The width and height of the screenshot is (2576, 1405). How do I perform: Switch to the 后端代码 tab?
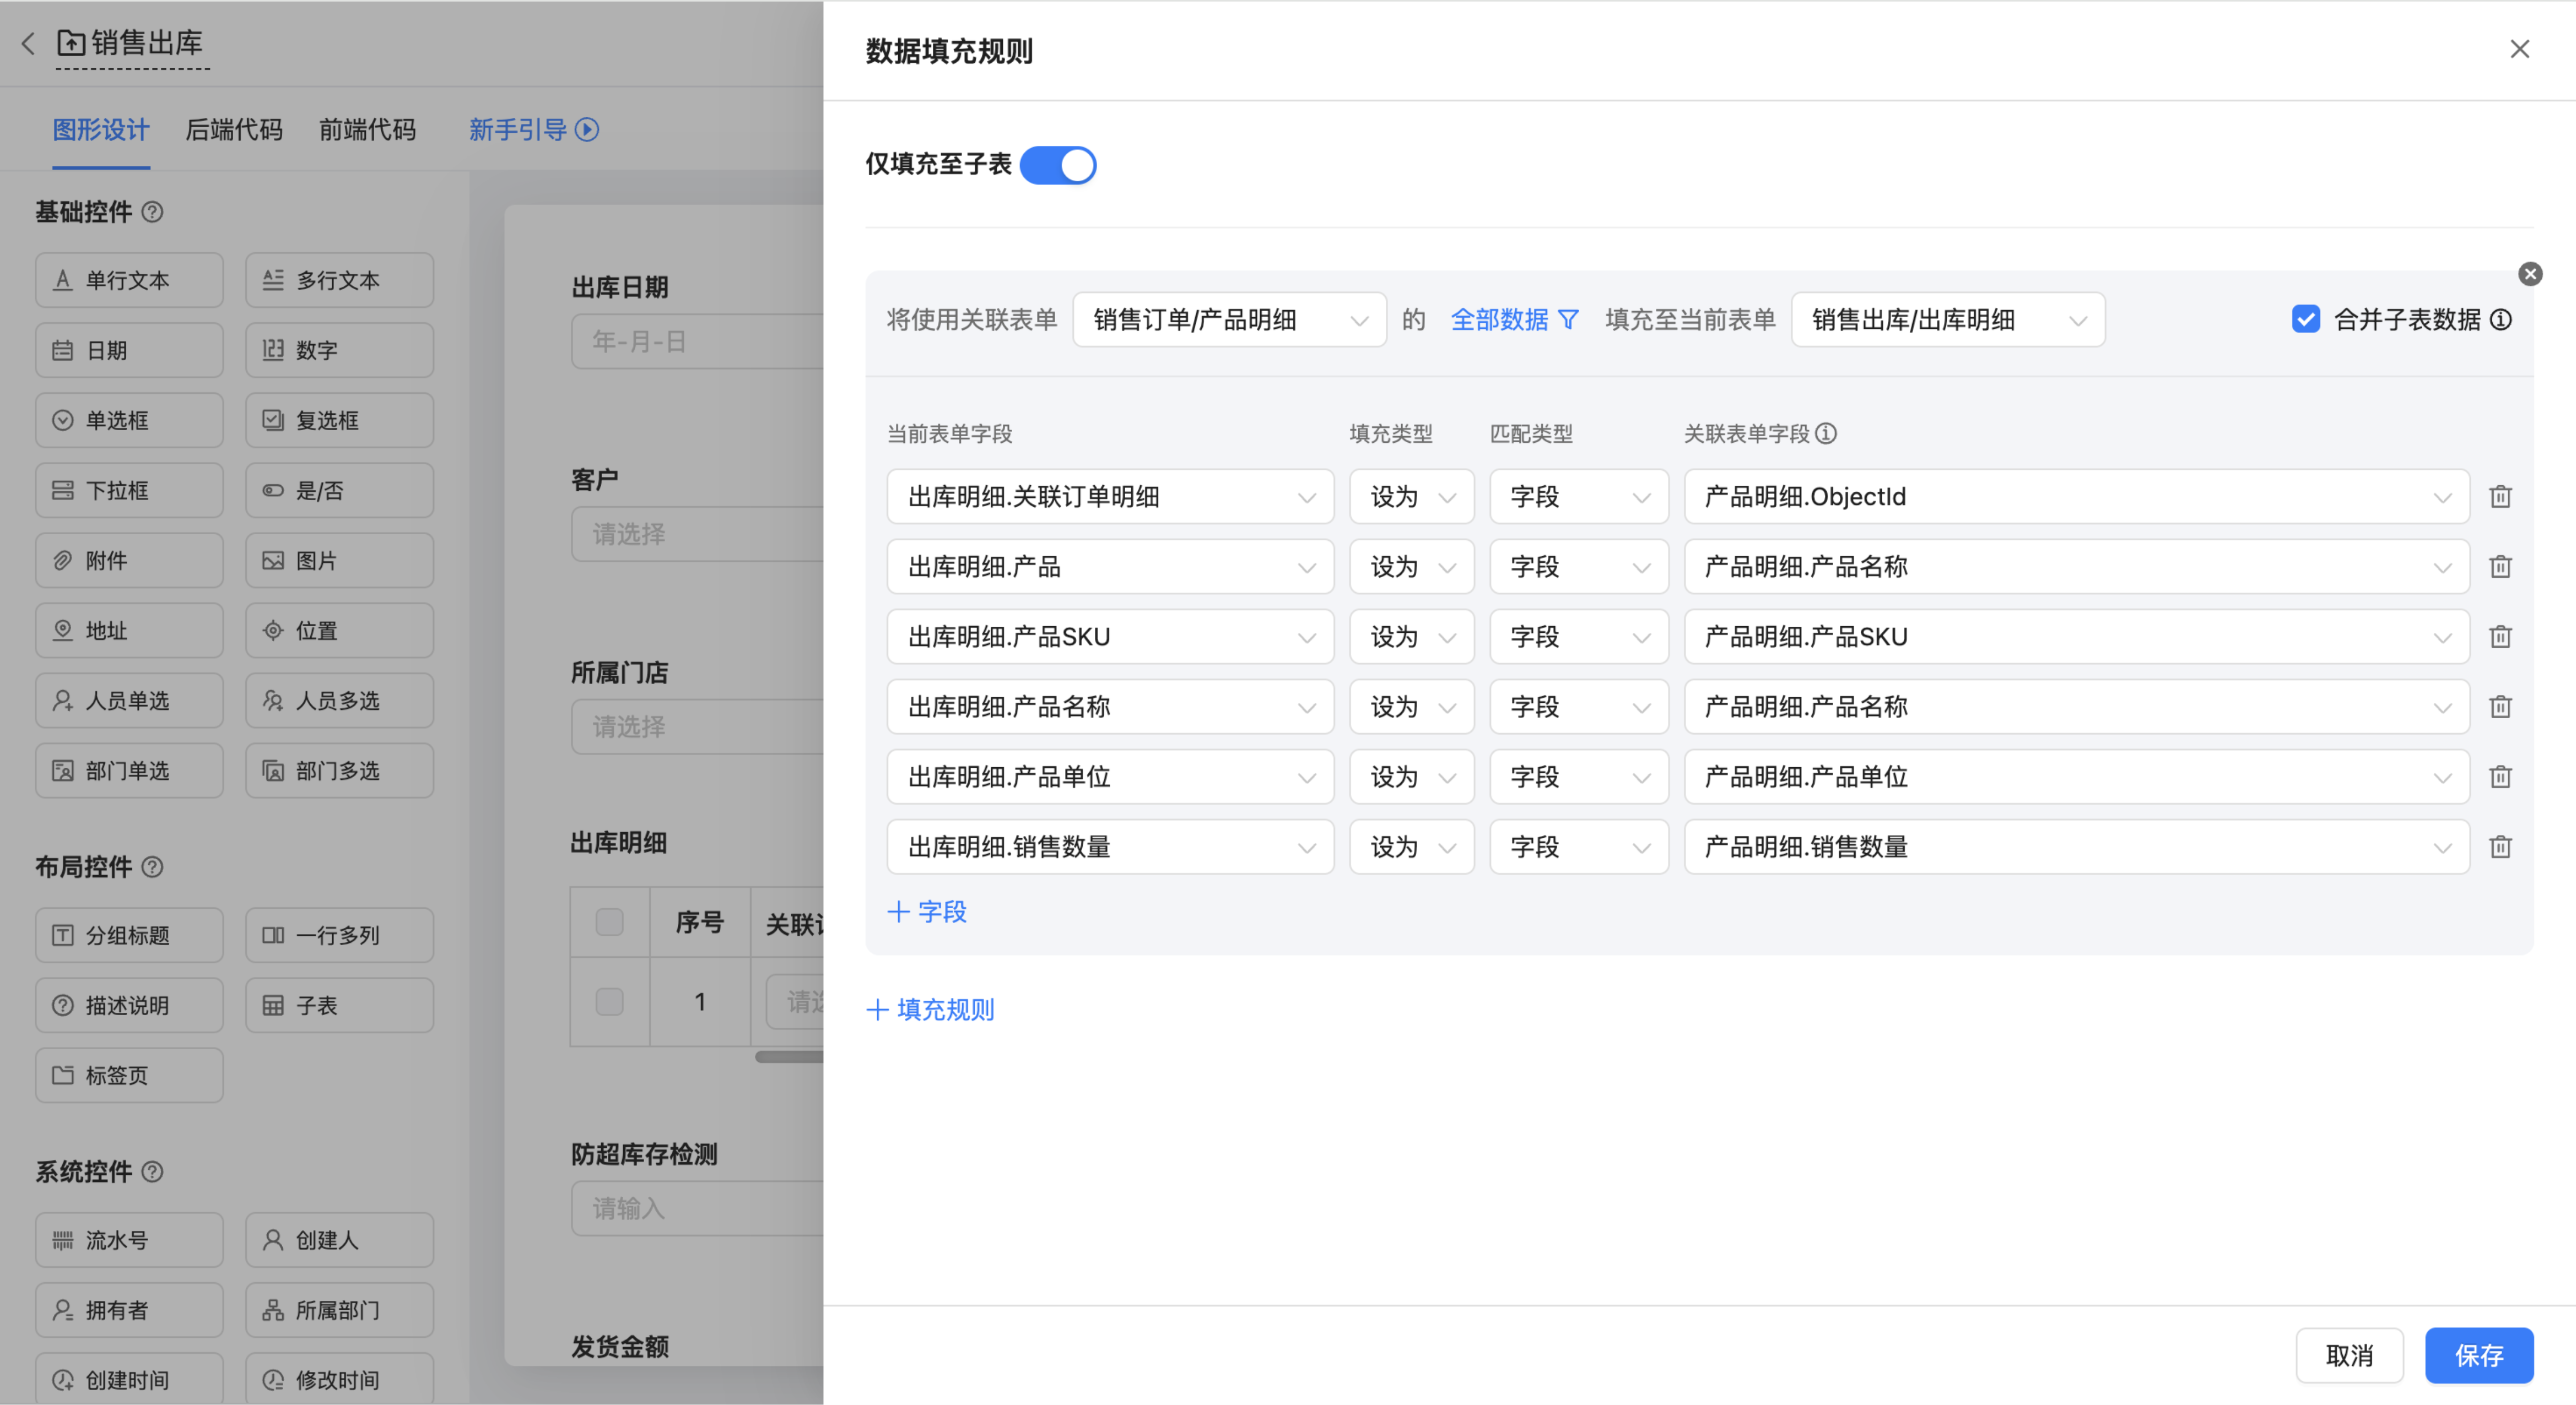tap(234, 130)
